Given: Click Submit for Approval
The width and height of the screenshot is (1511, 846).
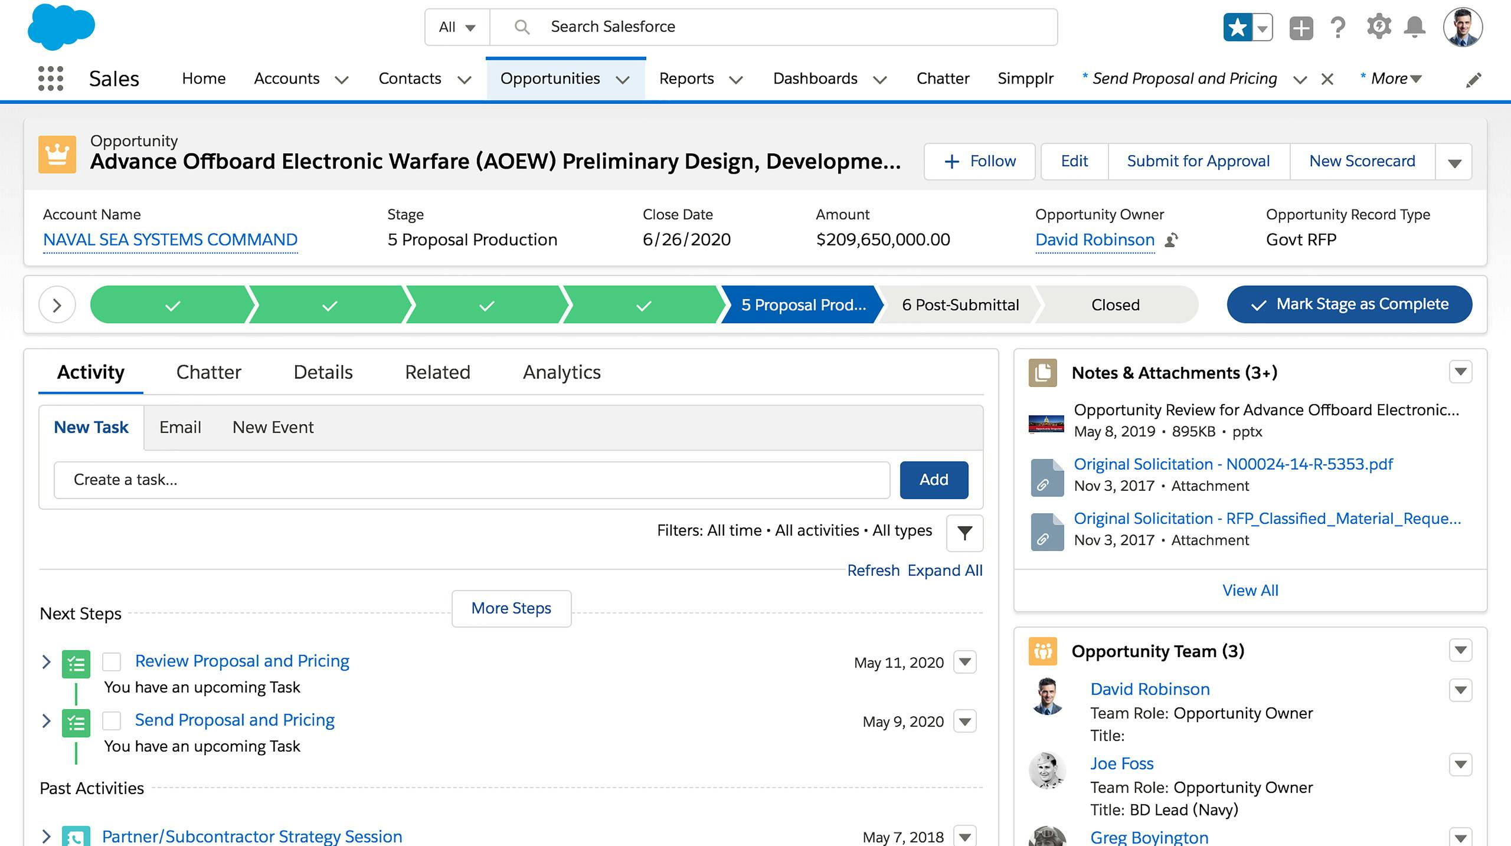Looking at the screenshot, I should click(x=1198, y=162).
